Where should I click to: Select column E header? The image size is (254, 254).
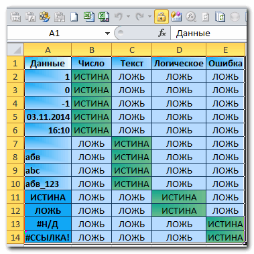coord(225,50)
